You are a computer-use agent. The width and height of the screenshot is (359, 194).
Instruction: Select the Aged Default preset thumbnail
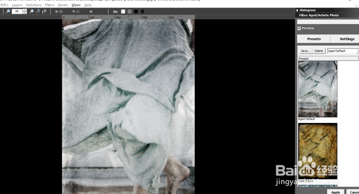[318, 89]
